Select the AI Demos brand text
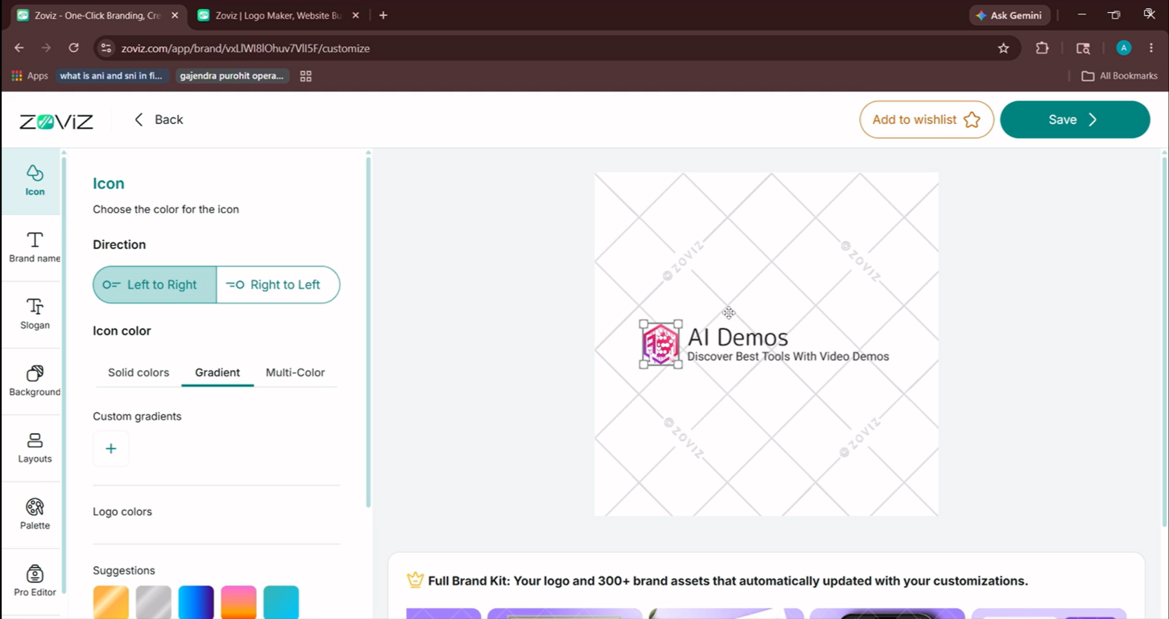1169x619 pixels. (738, 337)
